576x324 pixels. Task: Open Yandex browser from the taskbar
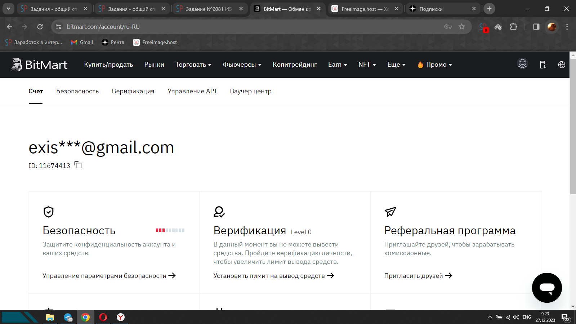coord(121,317)
